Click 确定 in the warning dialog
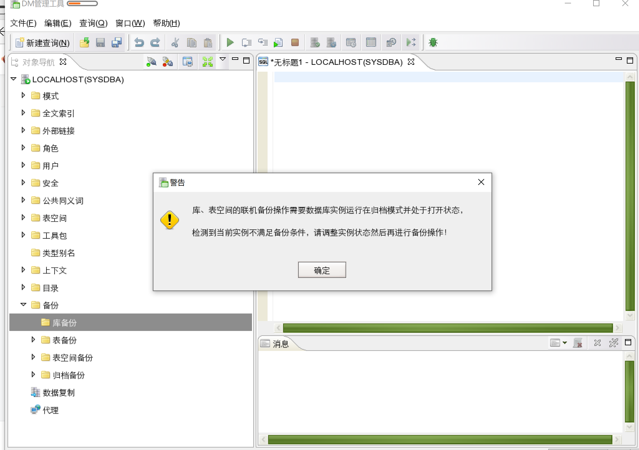The height and width of the screenshot is (450, 639). click(x=322, y=270)
